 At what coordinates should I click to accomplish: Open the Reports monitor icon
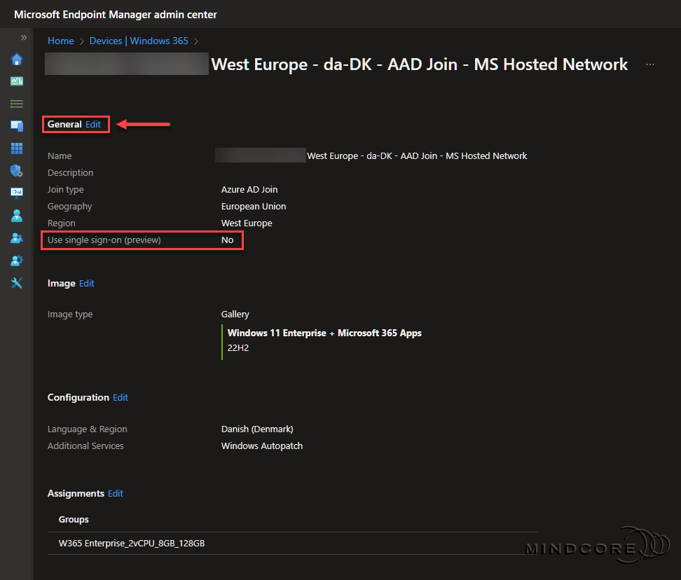[17, 193]
